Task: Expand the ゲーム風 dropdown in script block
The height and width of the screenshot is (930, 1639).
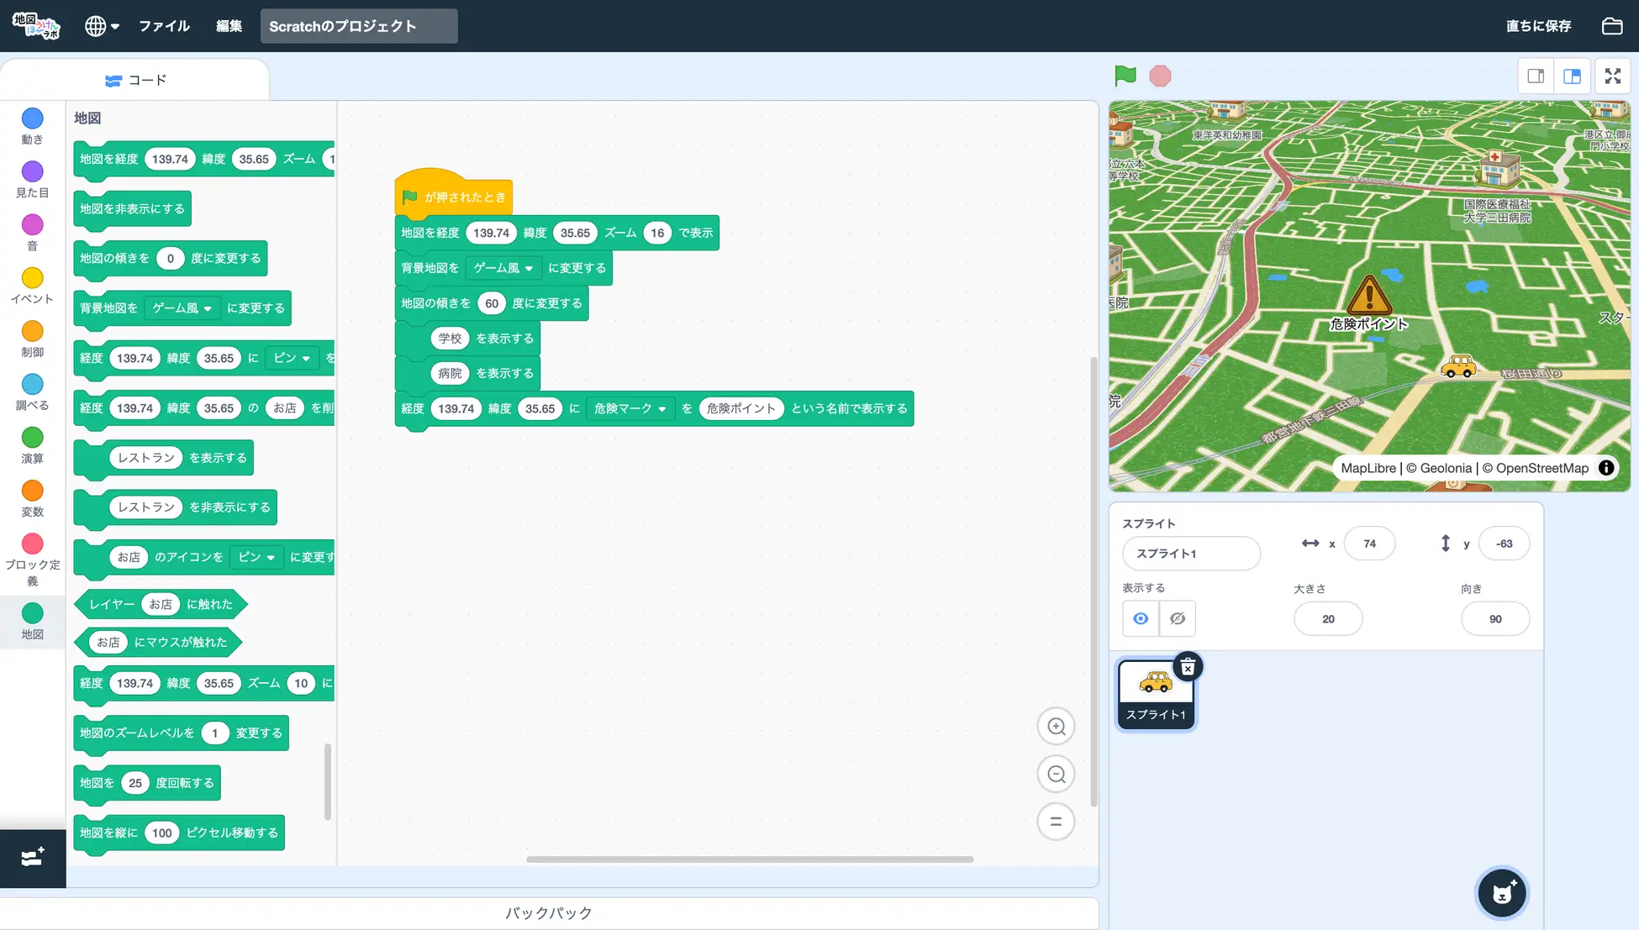Action: 503,268
